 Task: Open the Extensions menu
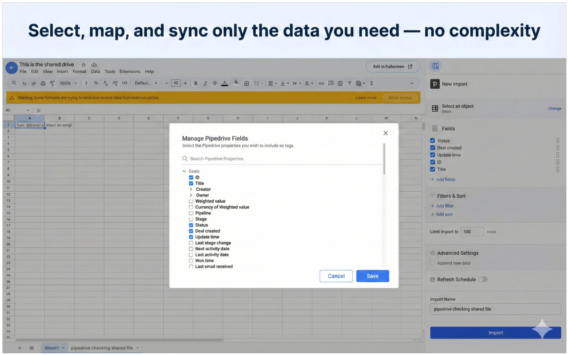tap(130, 71)
